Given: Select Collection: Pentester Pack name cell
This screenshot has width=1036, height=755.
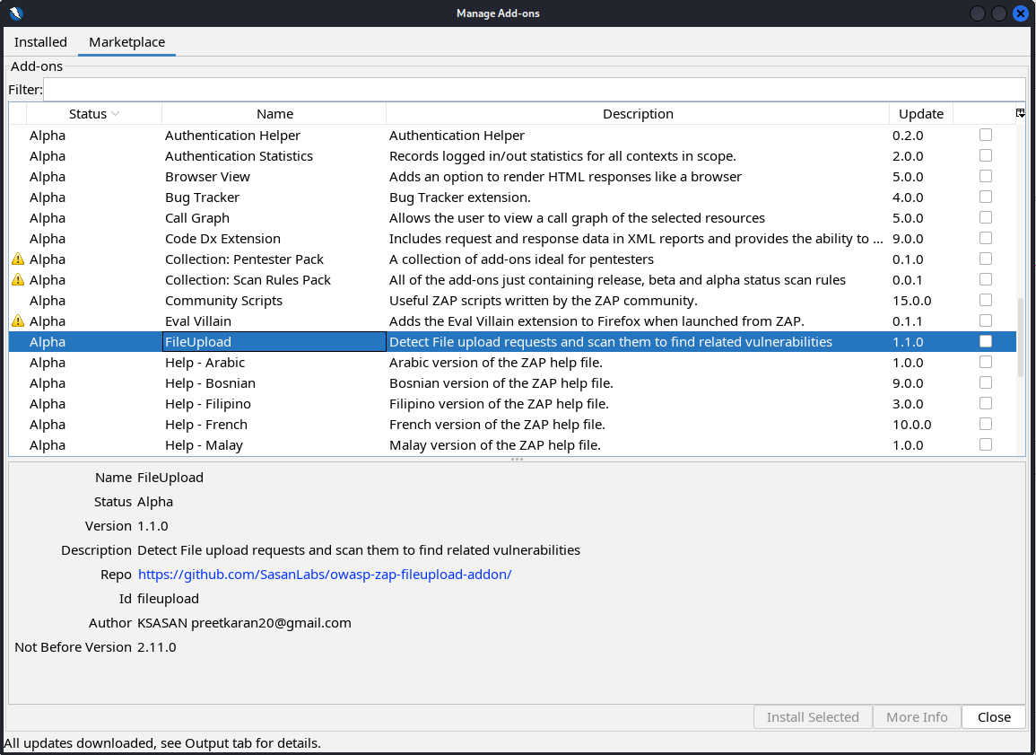Looking at the screenshot, I should pos(274,259).
